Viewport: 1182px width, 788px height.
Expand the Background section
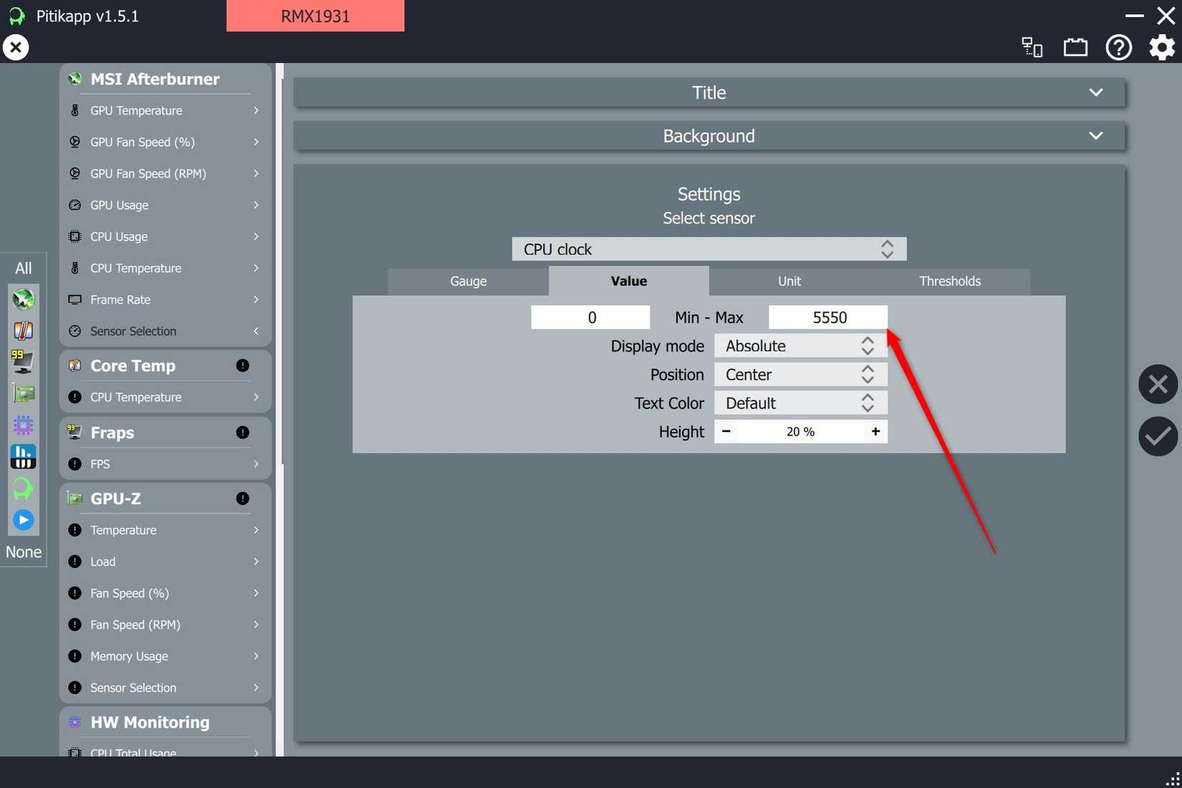(709, 136)
